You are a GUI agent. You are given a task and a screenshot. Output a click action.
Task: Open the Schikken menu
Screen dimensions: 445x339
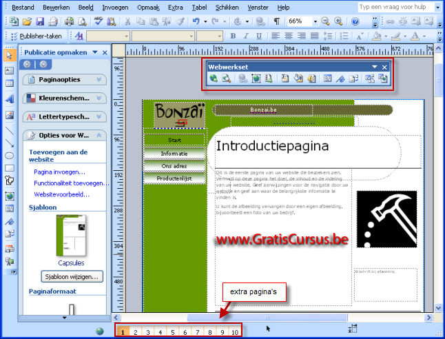point(227,8)
